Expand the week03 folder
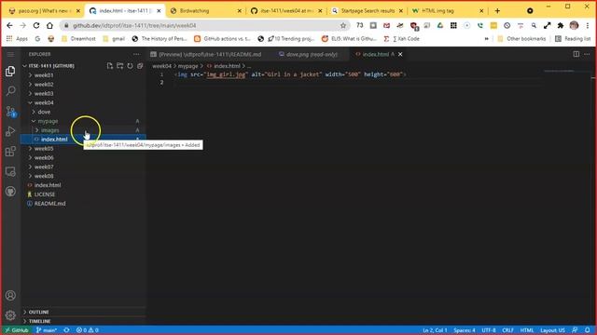 84,93
